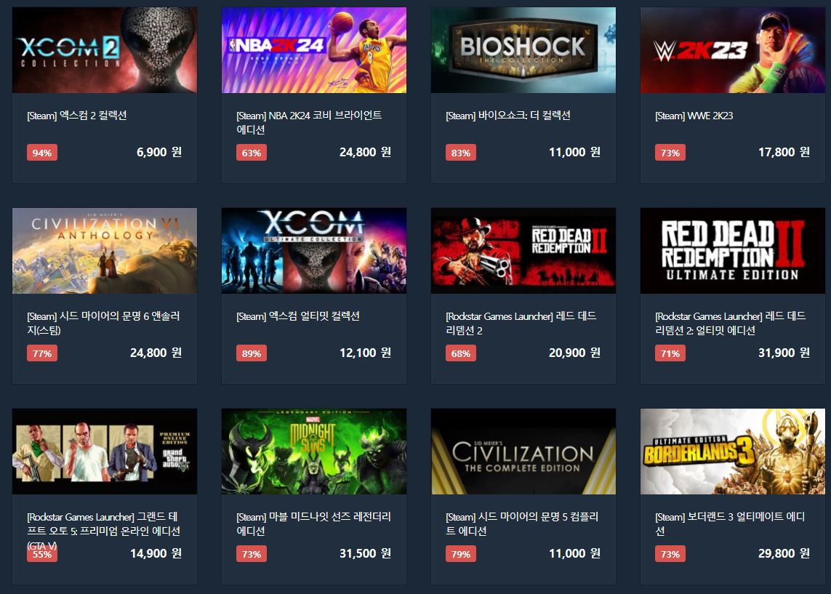Open Civilization The Complete Edition banner
831x594 pixels.
pyautogui.click(x=523, y=451)
